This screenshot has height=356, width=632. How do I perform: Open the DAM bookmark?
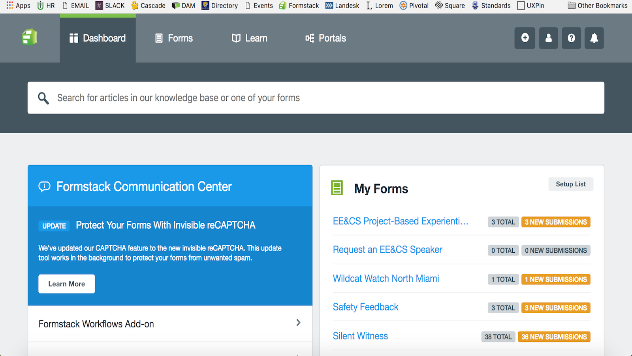click(x=184, y=6)
